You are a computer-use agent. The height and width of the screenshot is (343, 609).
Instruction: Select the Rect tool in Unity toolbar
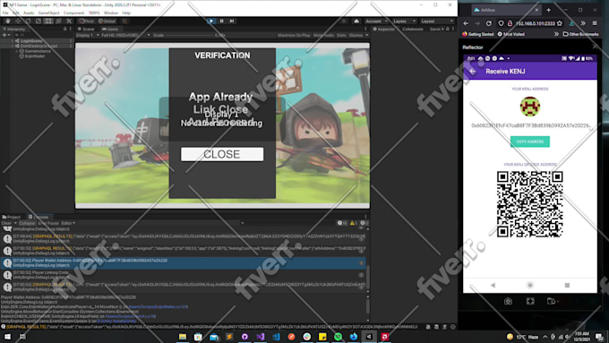point(48,21)
